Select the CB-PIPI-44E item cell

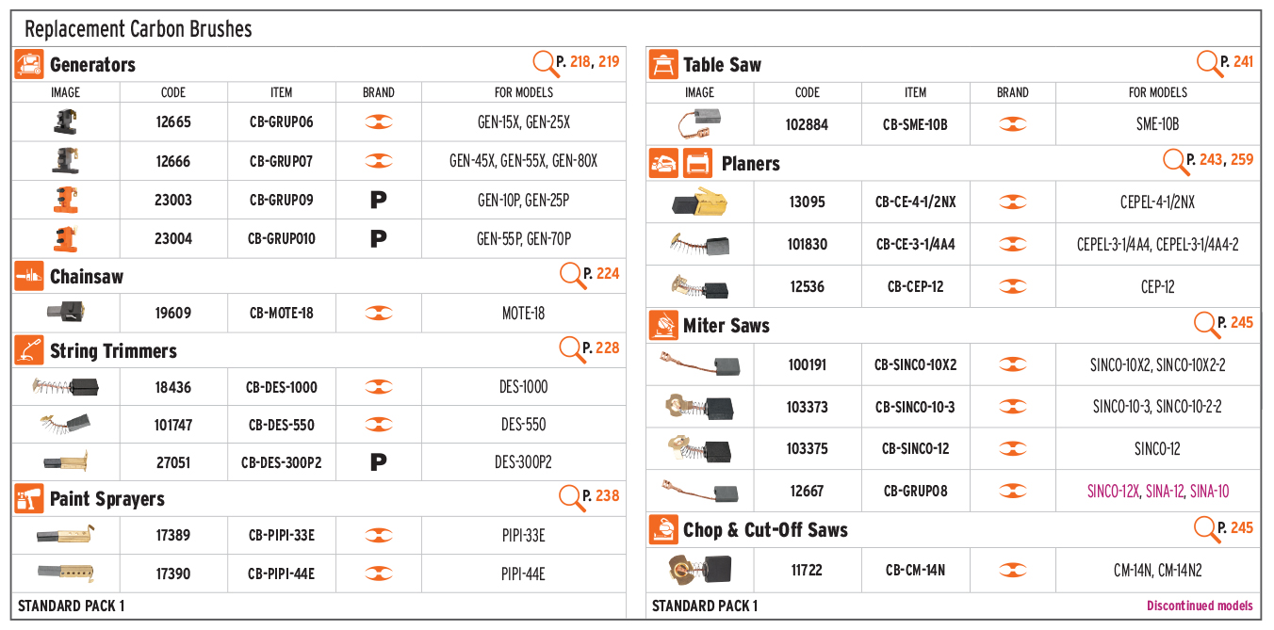[282, 573]
